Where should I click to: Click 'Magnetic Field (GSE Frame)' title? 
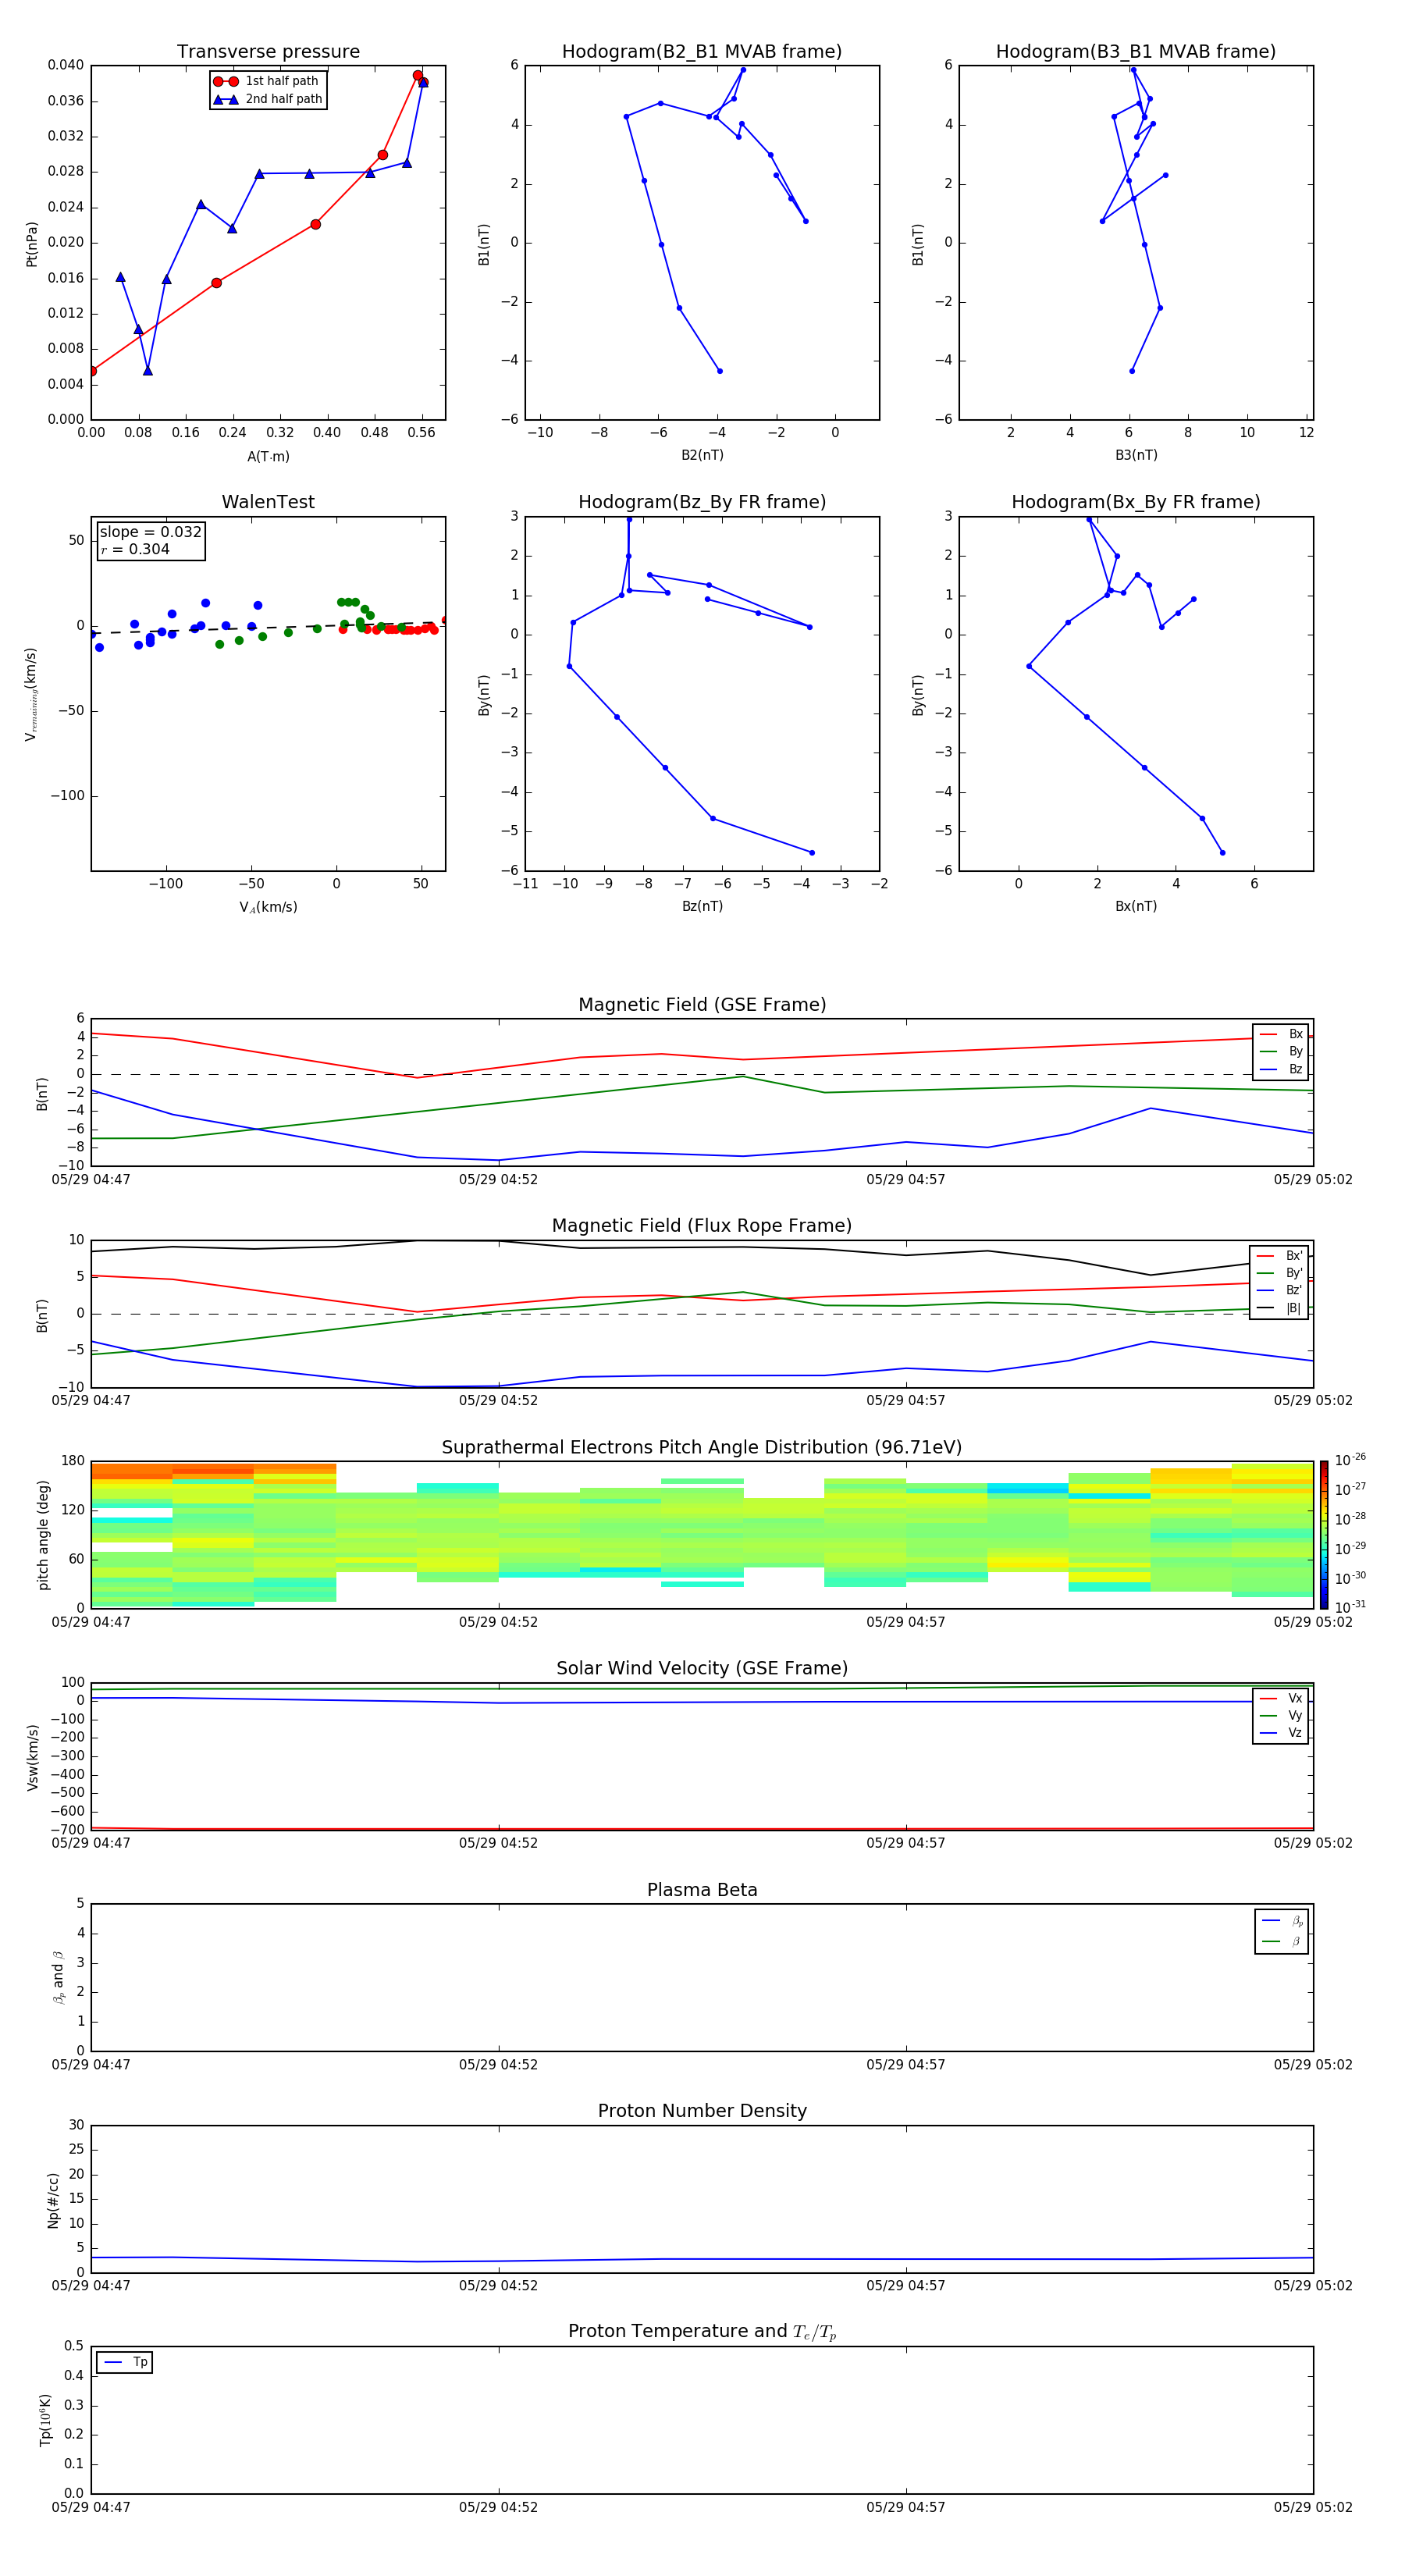(702, 1005)
